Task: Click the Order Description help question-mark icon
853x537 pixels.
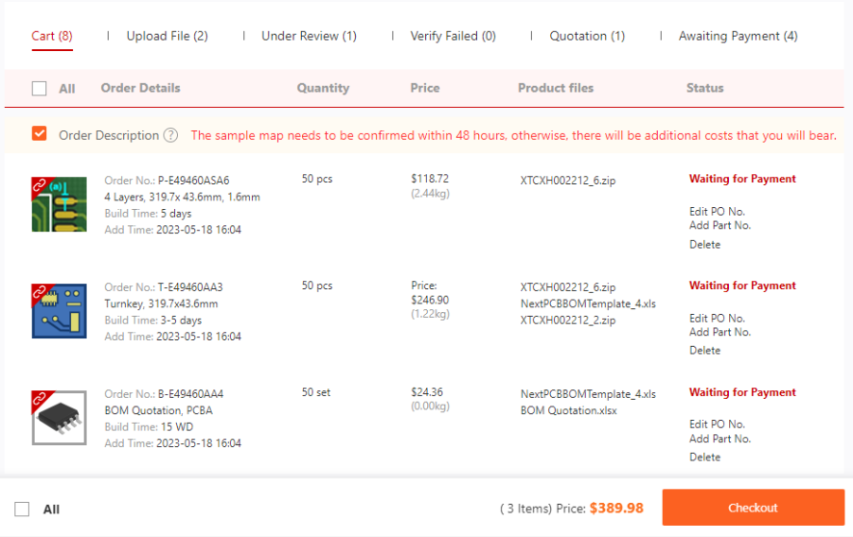Action: (170, 135)
